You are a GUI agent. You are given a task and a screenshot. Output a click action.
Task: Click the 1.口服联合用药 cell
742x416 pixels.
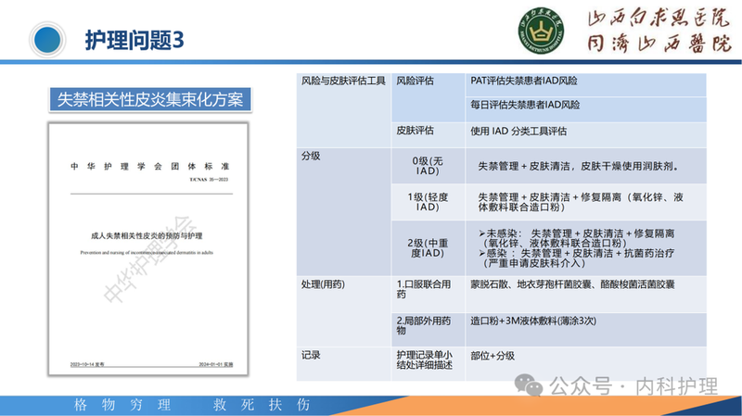click(429, 294)
